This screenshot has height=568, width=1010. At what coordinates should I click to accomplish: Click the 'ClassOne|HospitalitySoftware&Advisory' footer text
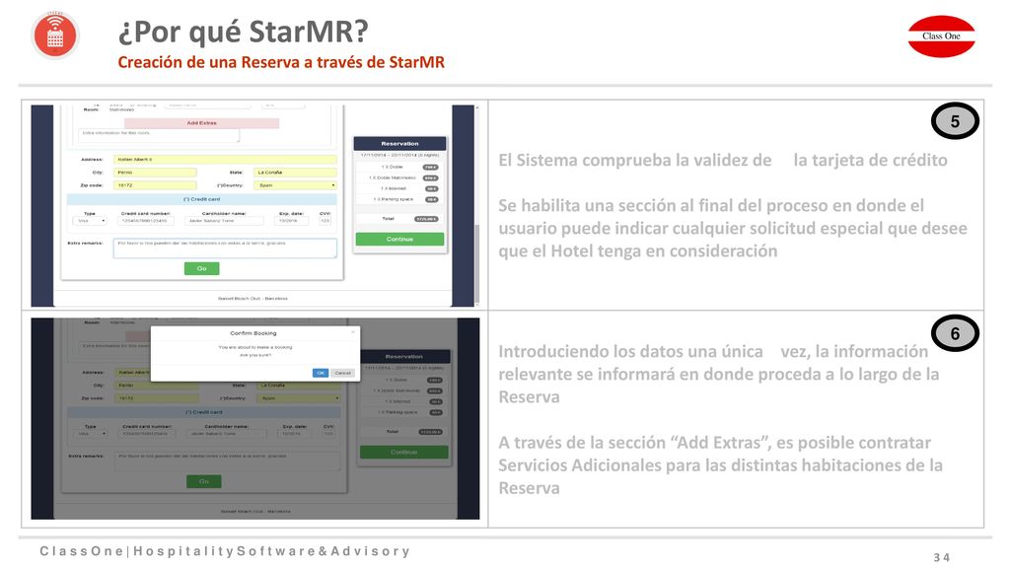pyautogui.click(x=225, y=551)
